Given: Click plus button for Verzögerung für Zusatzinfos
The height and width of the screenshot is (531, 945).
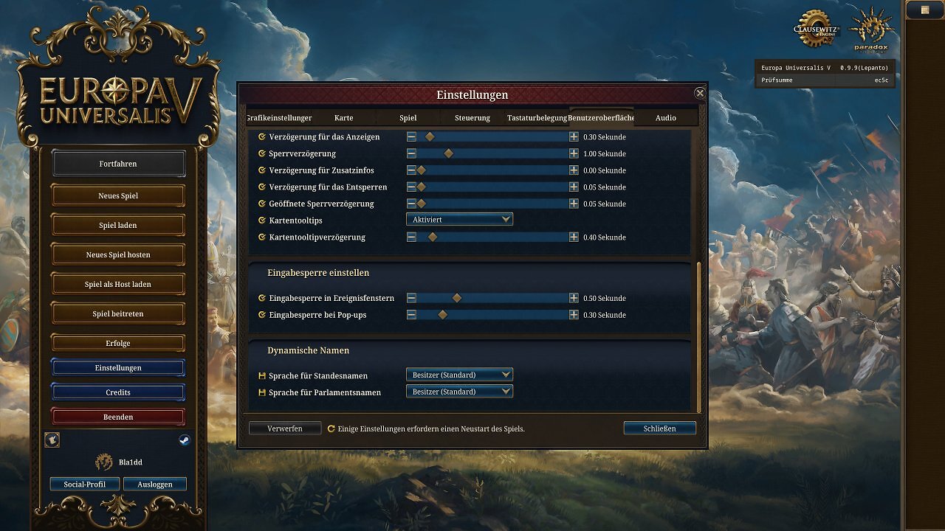Looking at the screenshot, I should point(574,170).
